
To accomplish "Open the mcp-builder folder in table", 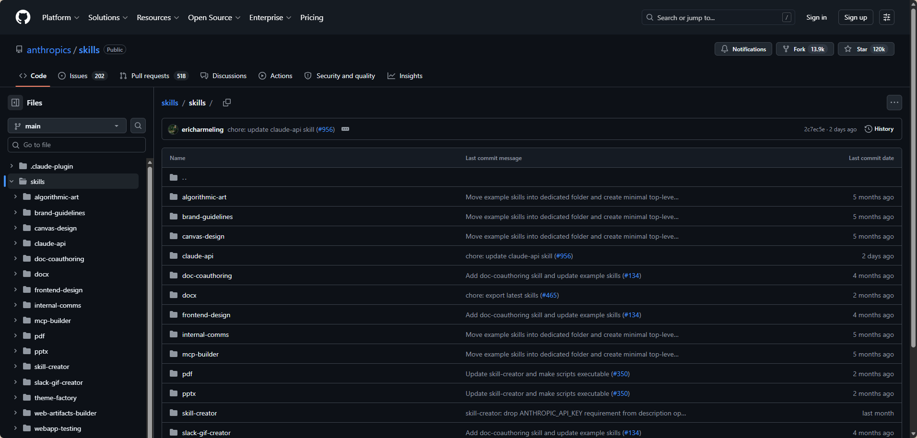I will tap(200, 354).
